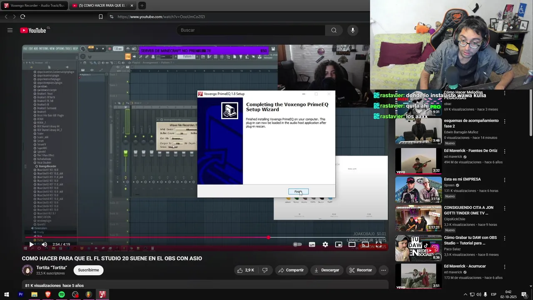Click the Finish button in Voxengo setup

pos(299,192)
